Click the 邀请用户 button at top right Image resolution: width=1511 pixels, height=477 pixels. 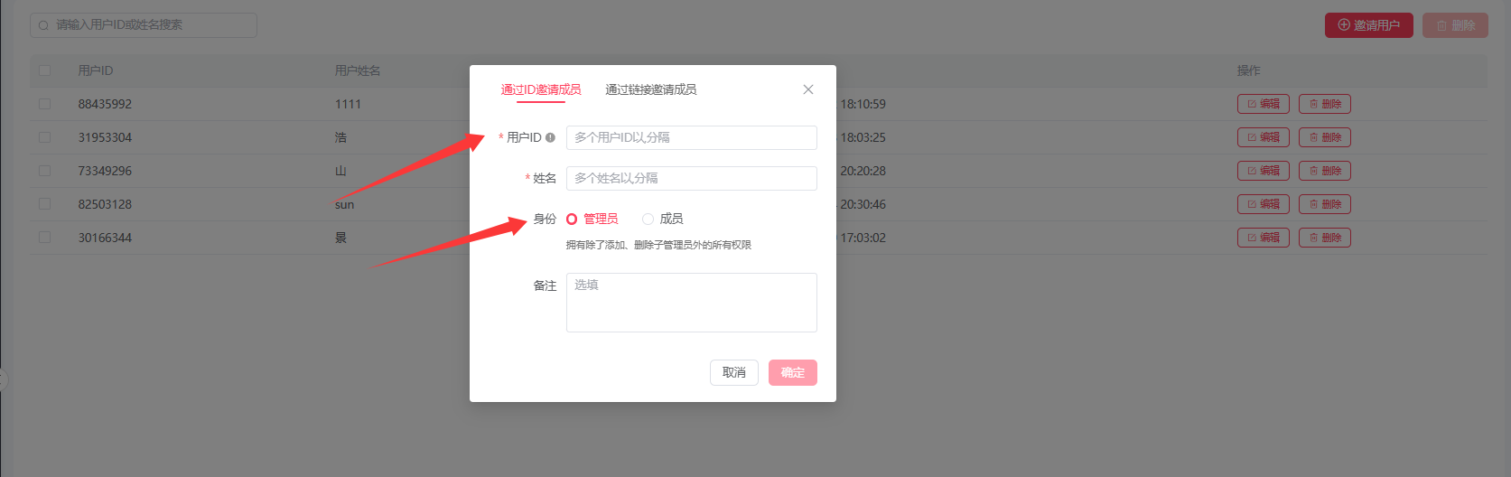pos(1368,25)
